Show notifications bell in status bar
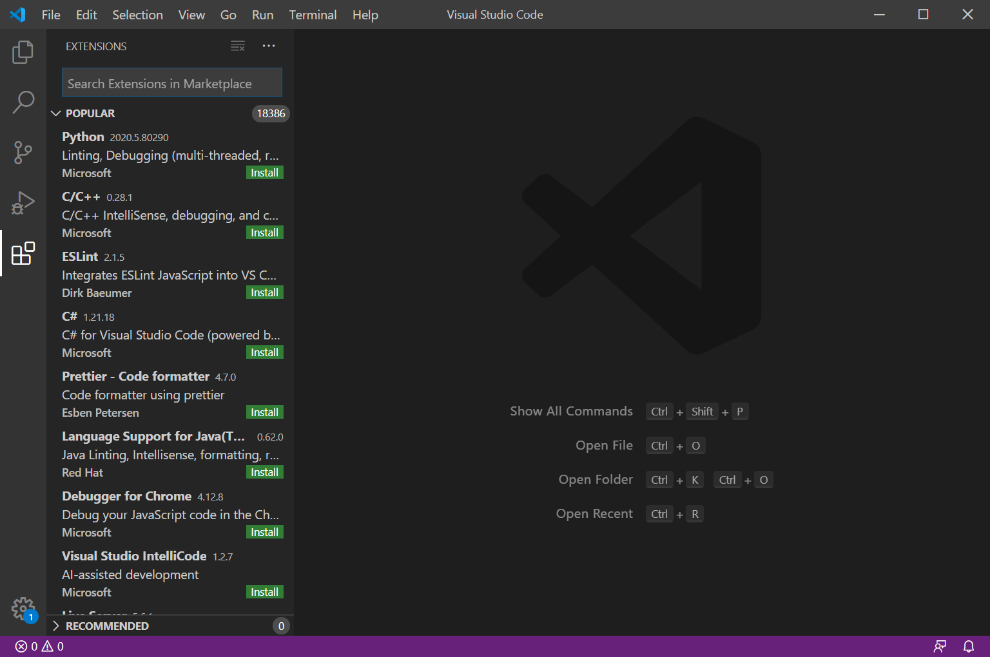This screenshot has height=657, width=990. (x=969, y=646)
